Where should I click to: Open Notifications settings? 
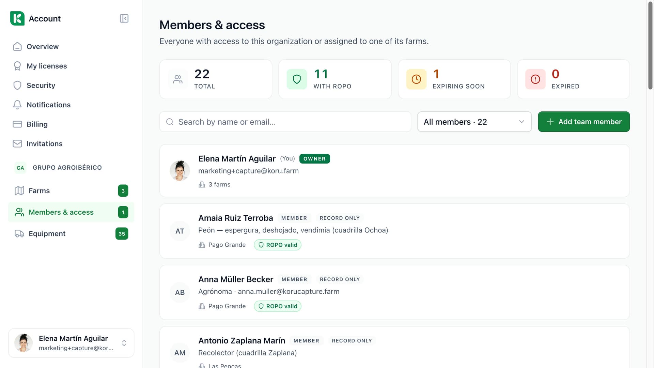point(71,105)
